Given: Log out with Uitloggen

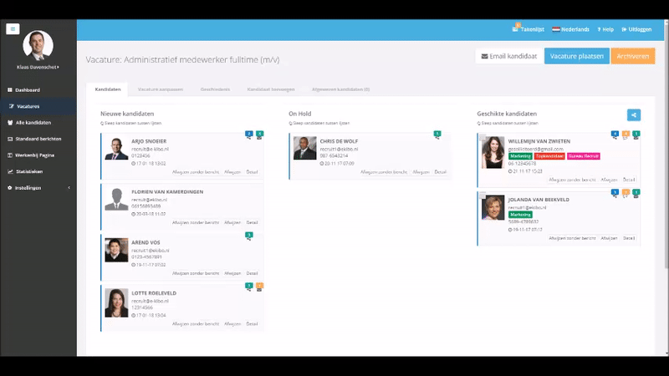Looking at the screenshot, I should point(636,29).
